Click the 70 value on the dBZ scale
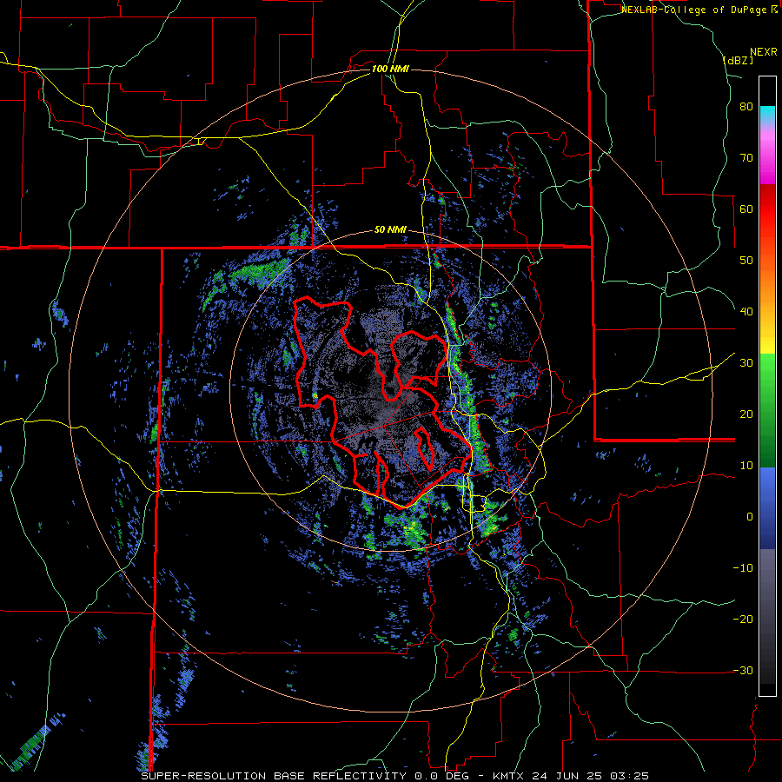Image resolution: width=782 pixels, height=782 pixels. pos(746,158)
